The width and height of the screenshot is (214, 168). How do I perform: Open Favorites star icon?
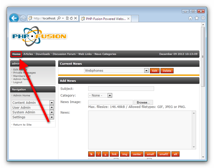tap(197, 18)
